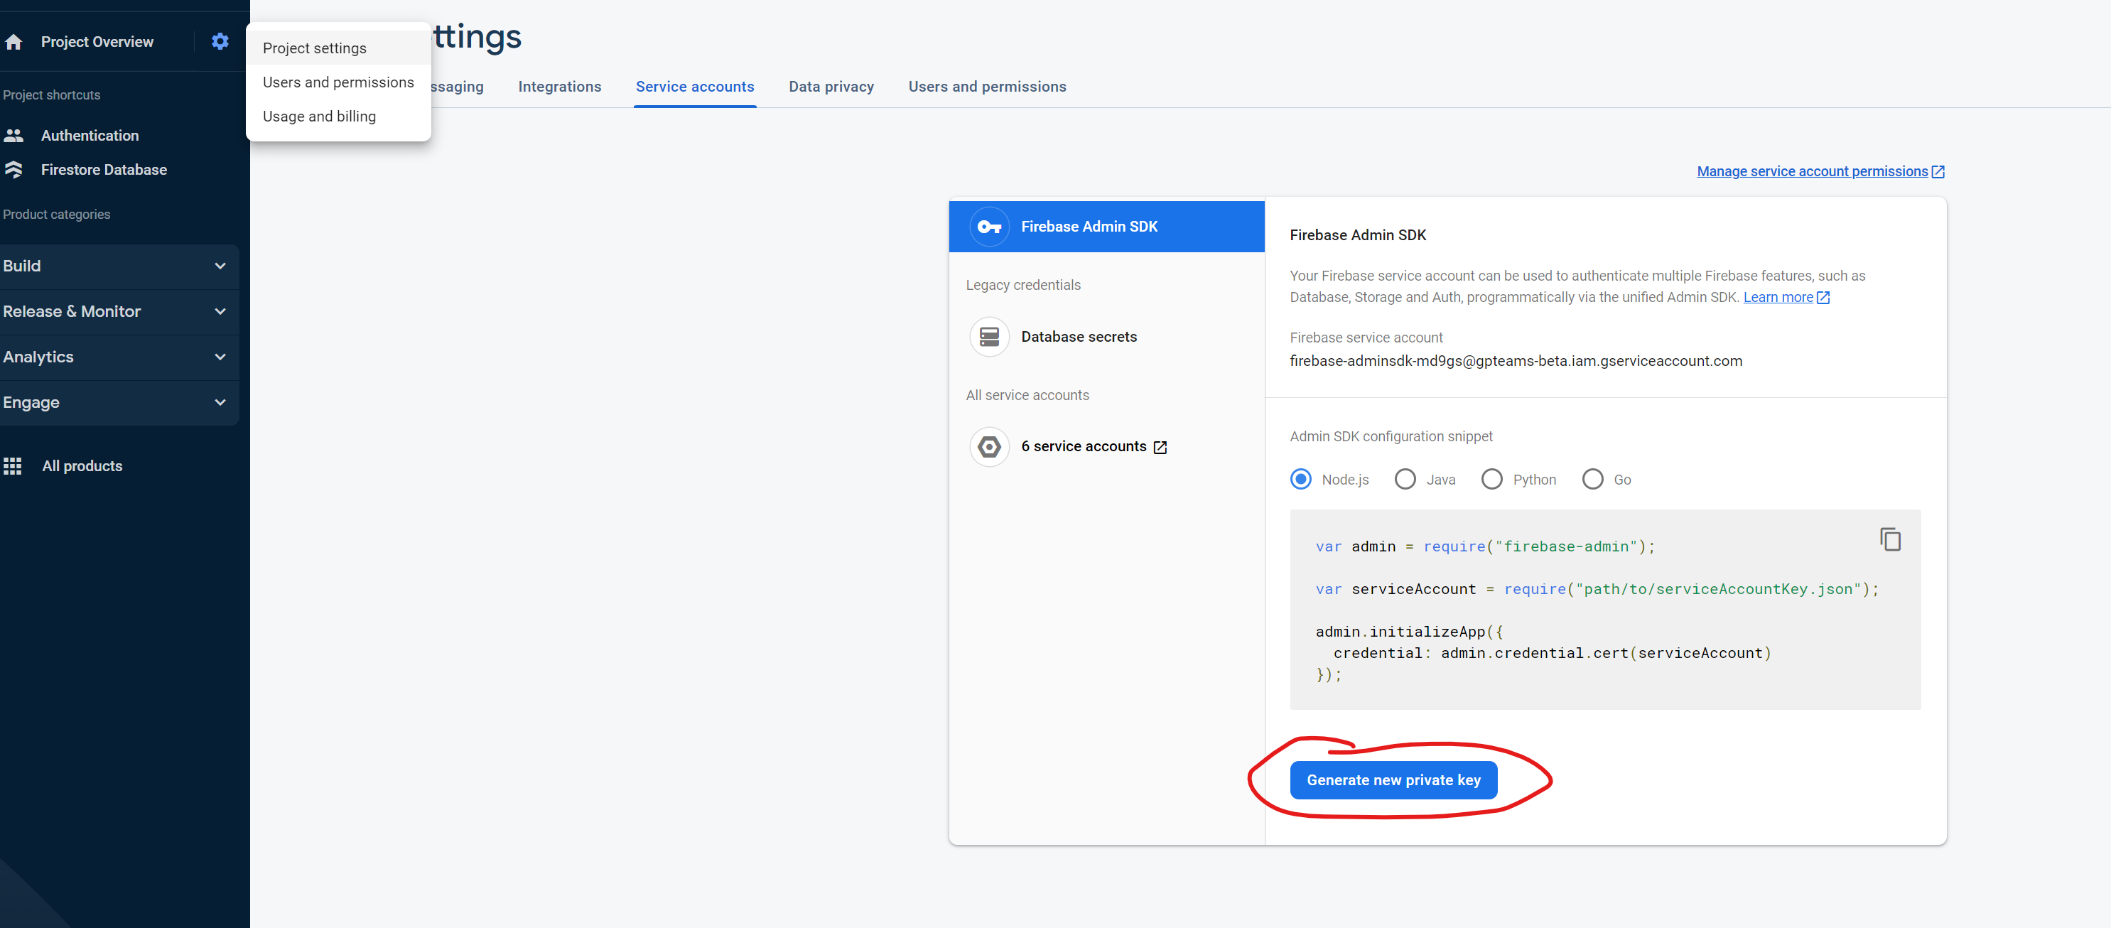Select the Python radio button

coord(1491,479)
